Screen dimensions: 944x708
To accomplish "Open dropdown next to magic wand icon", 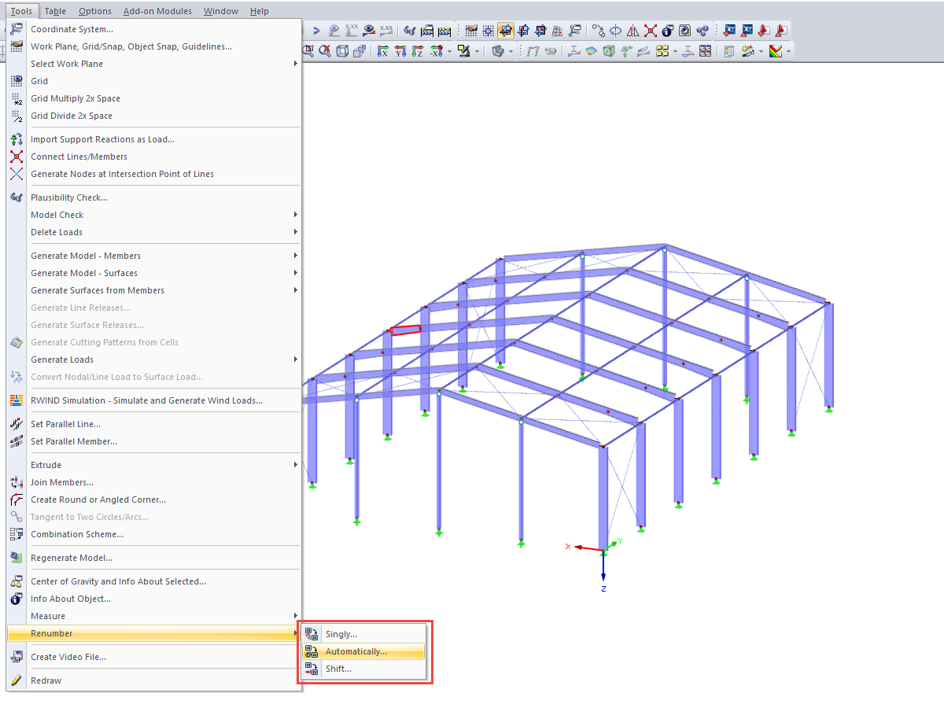I will (761, 51).
